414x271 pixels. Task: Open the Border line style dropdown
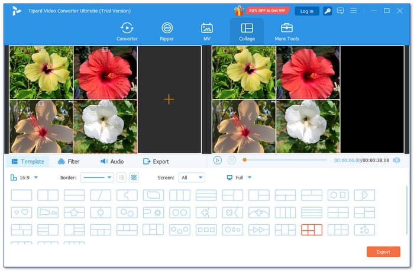pyautogui.click(x=97, y=178)
